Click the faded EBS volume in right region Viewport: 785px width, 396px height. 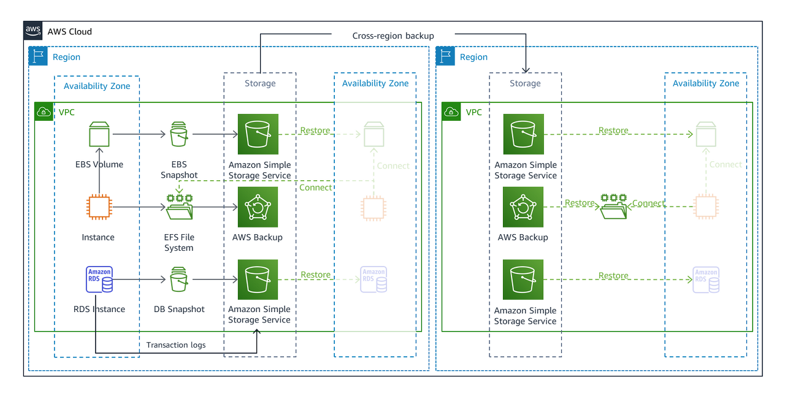(x=705, y=134)
